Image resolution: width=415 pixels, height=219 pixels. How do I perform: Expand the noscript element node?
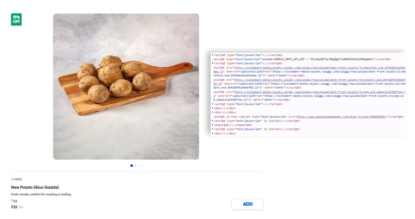point(213,125)
